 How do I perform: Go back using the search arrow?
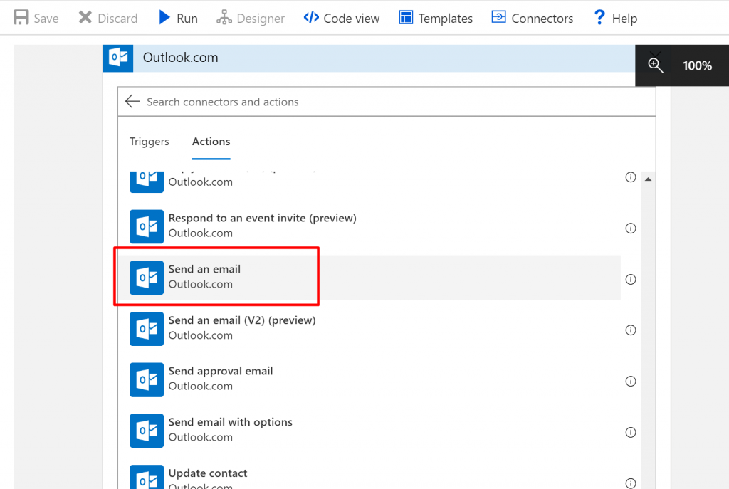(132, 101)
